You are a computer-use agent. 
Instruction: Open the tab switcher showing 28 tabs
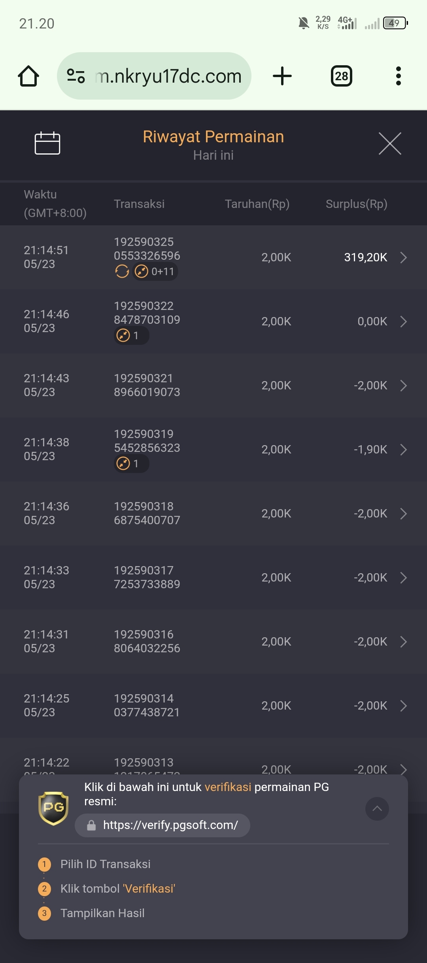tap(342, 76)
